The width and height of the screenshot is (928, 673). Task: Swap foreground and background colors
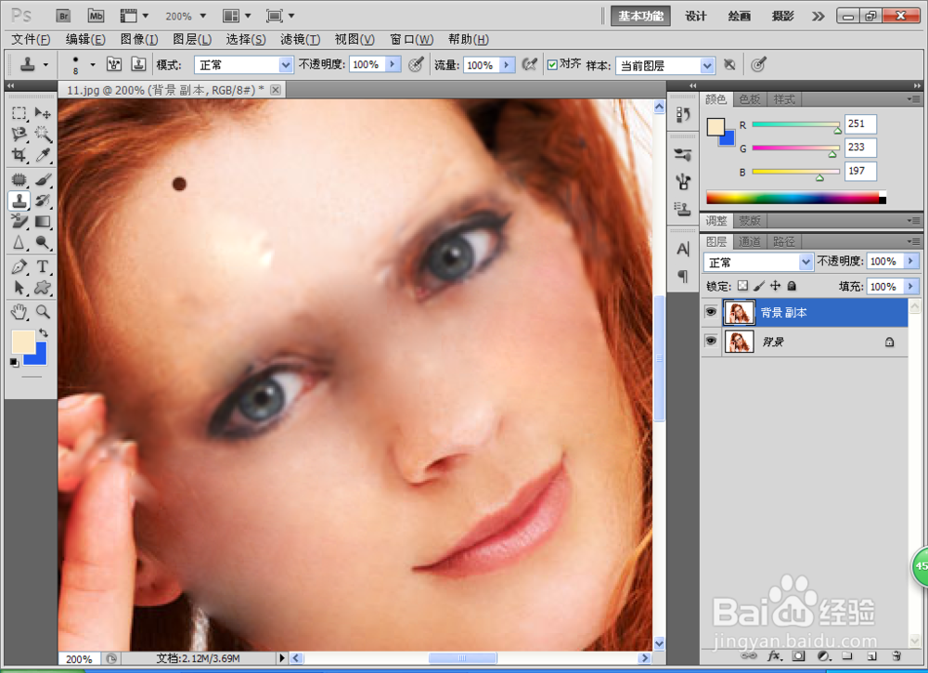[44, 332]
